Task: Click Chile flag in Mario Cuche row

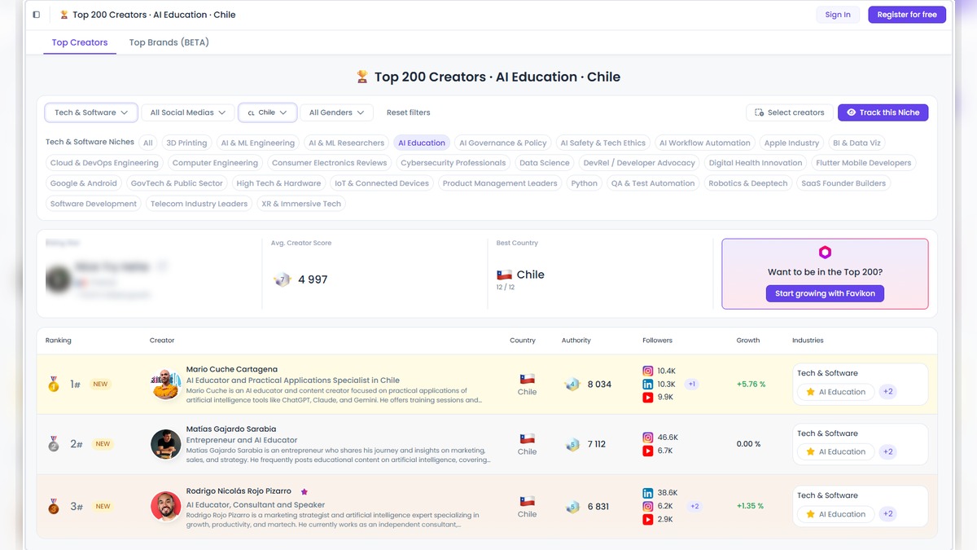Action: (x=528, y=379)
